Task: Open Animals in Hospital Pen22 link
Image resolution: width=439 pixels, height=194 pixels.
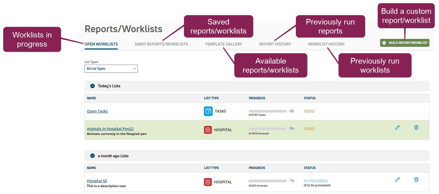Action: point(110,129)
